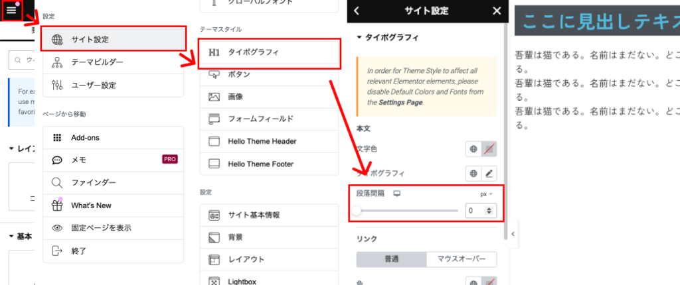Click the pencil edit icon for タイポグラフィ
The image size is (680, 285).
click(x=489, y=174)
